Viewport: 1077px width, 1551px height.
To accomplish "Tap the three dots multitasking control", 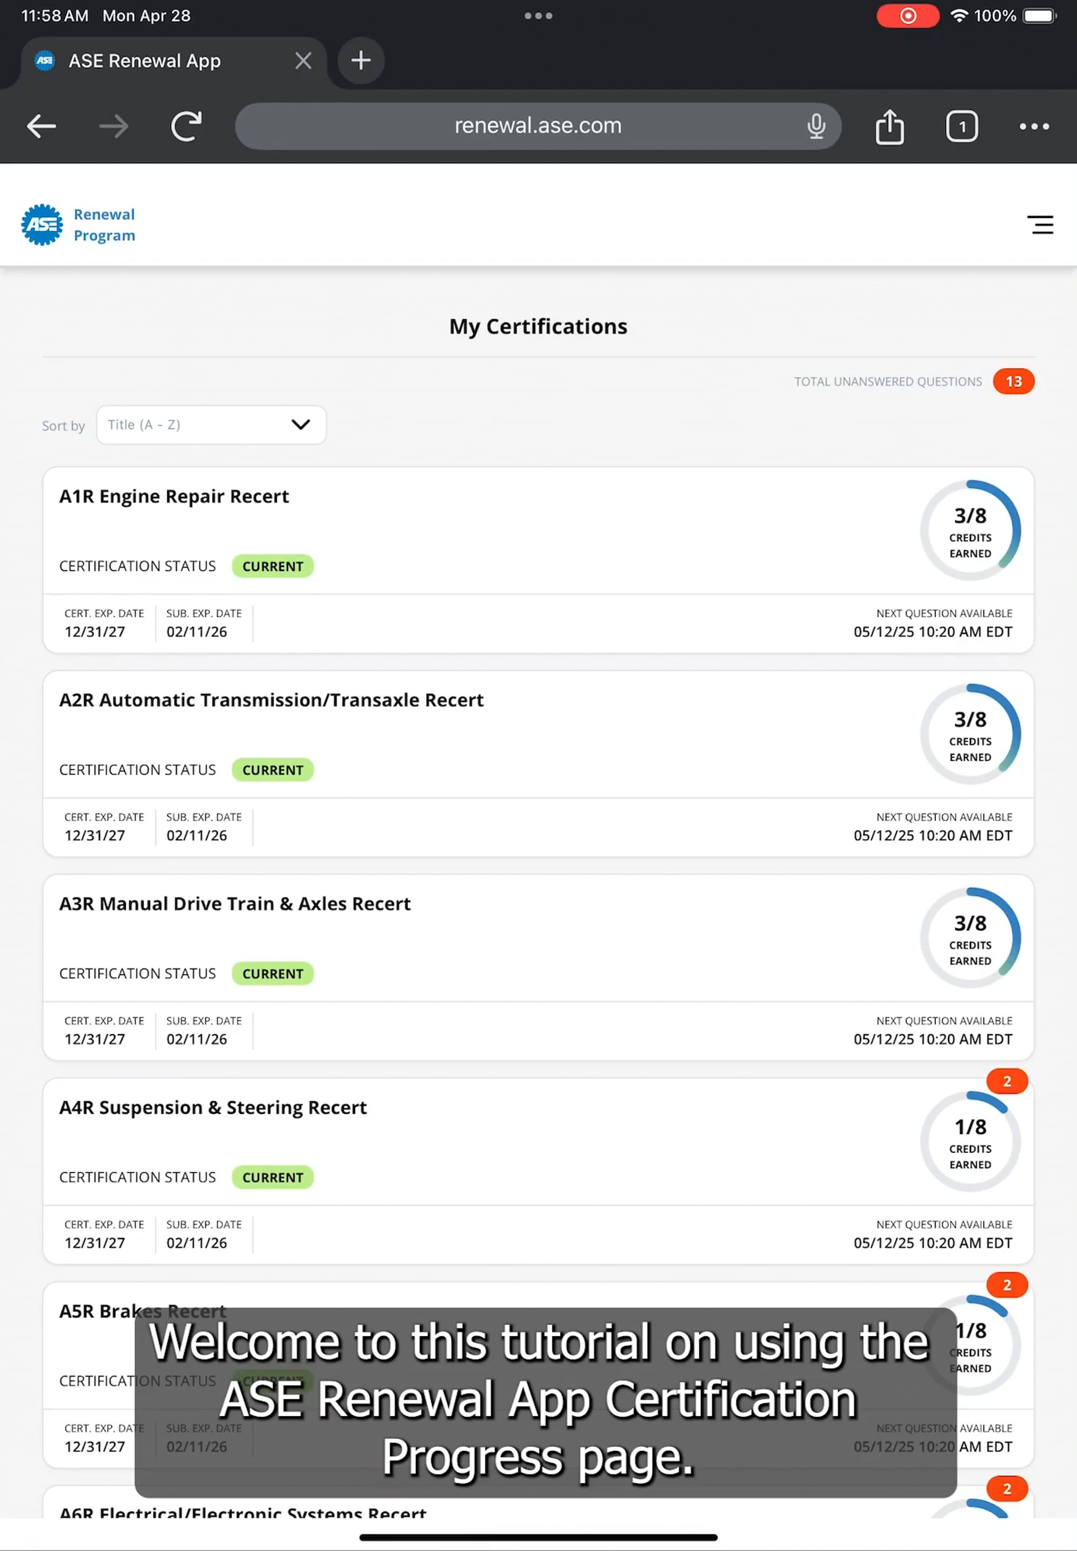I will pyautogui.click(x=538, y=16).
